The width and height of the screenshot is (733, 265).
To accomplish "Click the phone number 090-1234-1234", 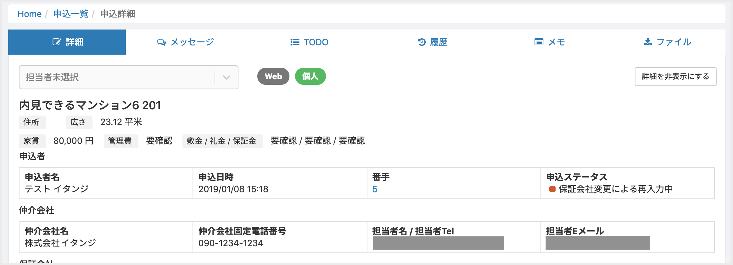I will point(231,243).
